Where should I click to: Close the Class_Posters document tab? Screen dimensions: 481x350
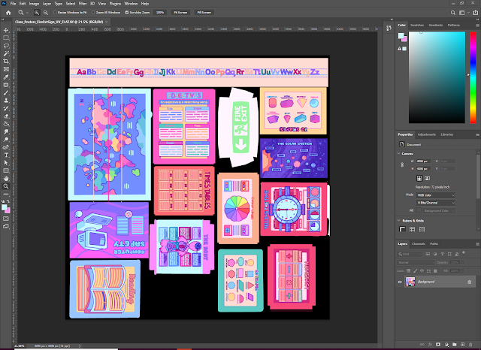pyautogui.click(x=107, y=22)
